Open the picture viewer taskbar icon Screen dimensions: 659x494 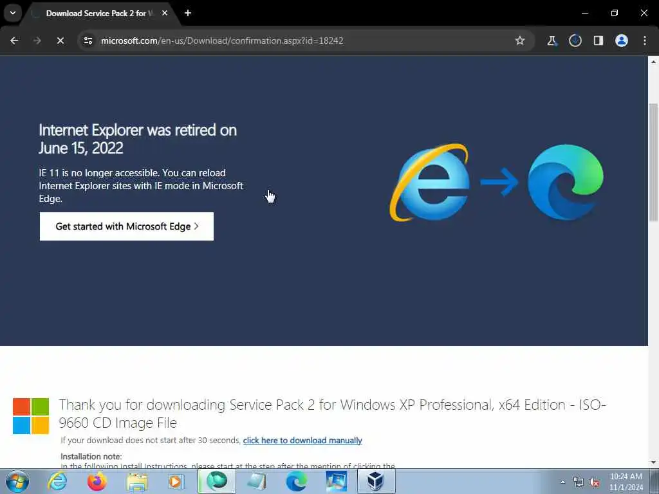click(x=336, y=481)
